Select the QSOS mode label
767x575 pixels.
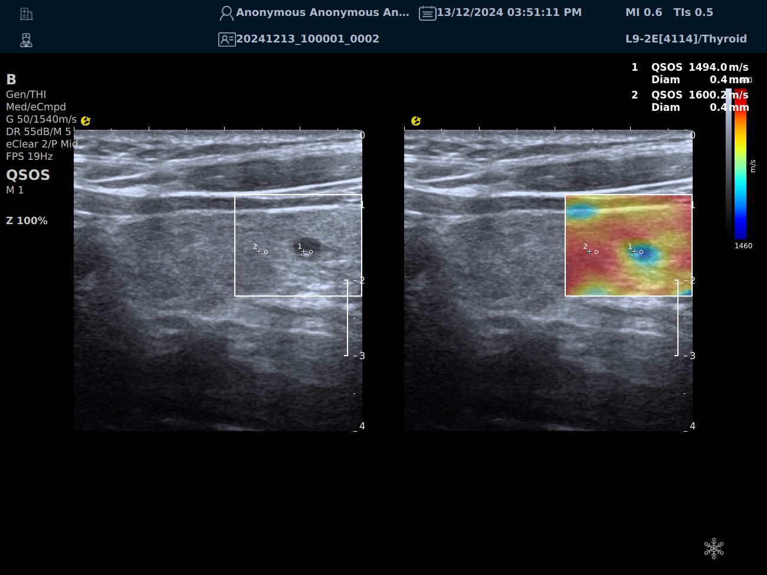pyautogui.click(x=28, y=175)
